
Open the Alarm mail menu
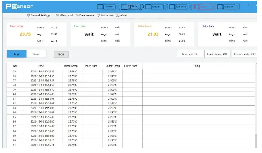point(64,15)
